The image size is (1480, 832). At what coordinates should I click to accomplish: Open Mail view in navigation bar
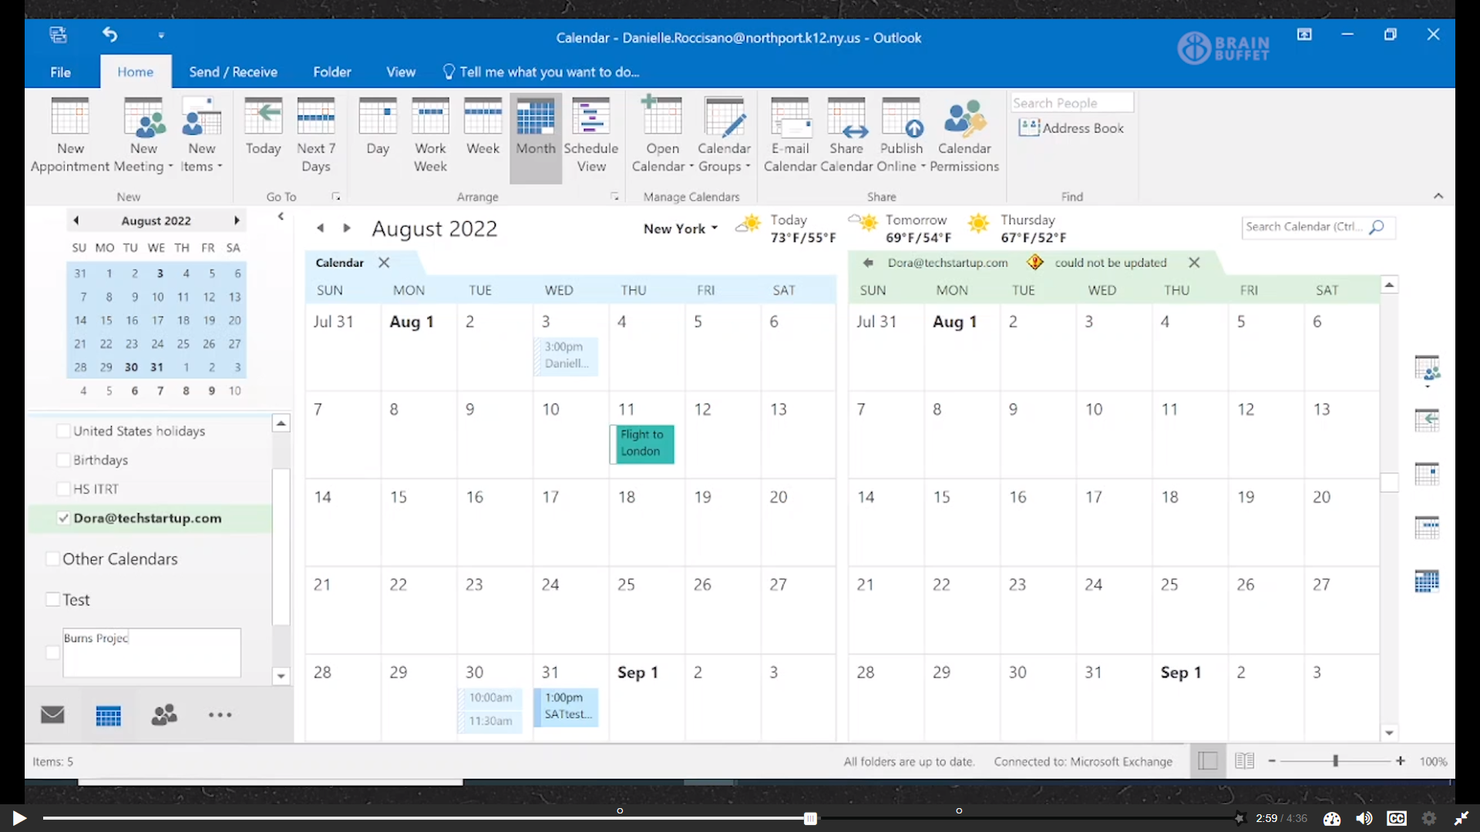(52, 715)
